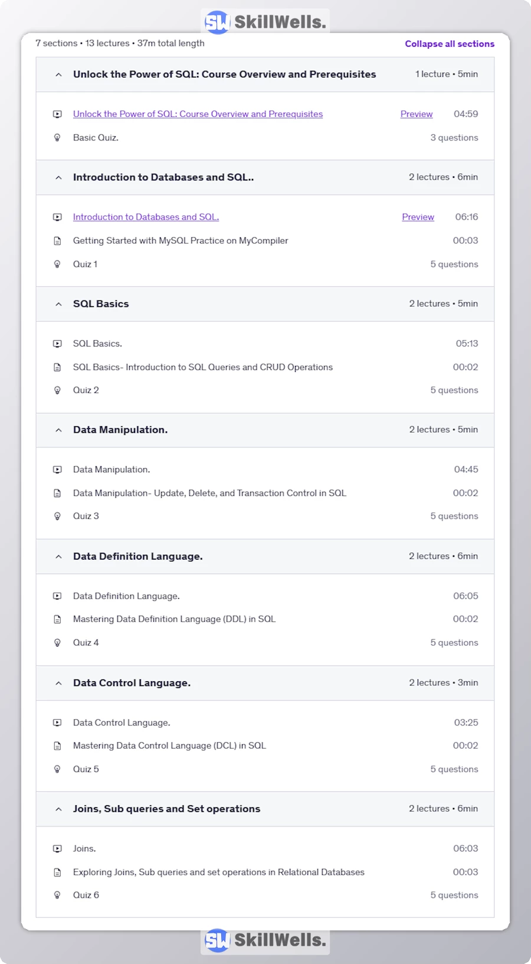Collapse the Data Manipulation. section chevron
Image resolution: width=531 pixels, height=964 pixels.
(58, 430)
